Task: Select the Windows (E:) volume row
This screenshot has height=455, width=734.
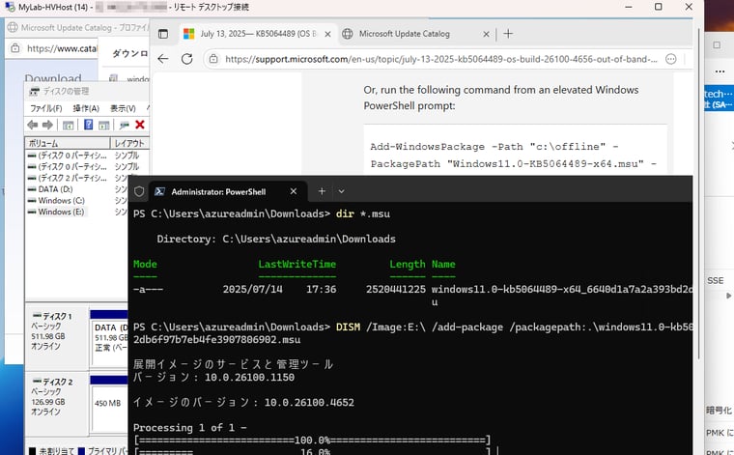Action: point(61,212)
